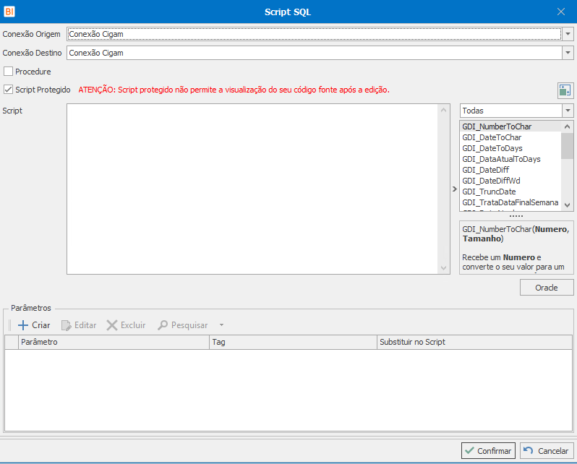This screenshot has height=464, width=577.
Task: Select GDI_DateToDays in the function list
Action: (x=510, y=148)
